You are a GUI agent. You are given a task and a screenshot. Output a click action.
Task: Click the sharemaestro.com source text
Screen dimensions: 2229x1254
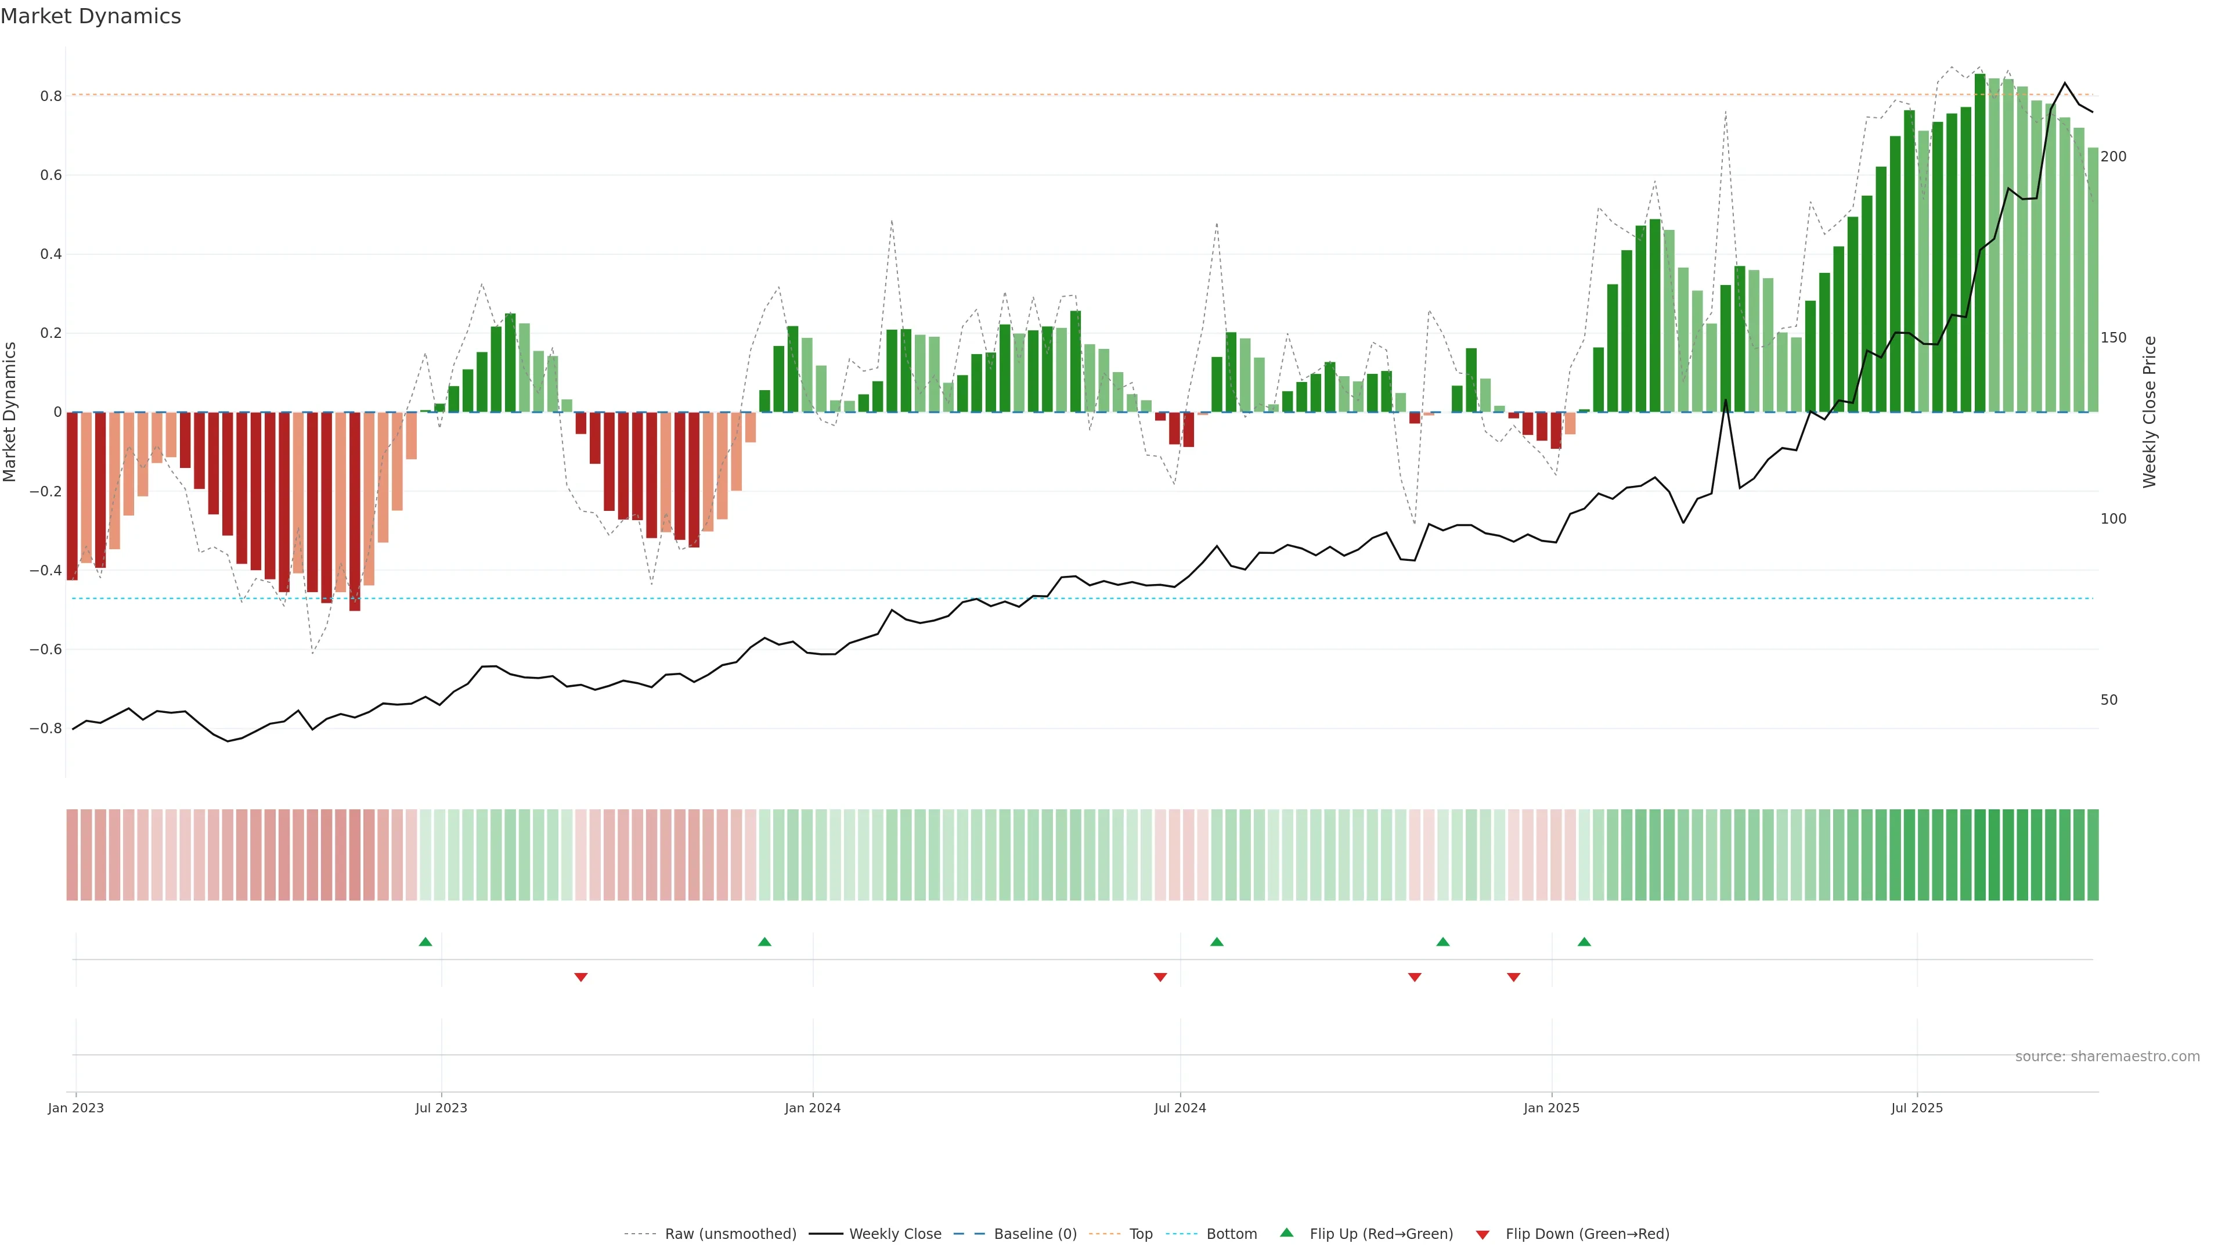2107,1057
